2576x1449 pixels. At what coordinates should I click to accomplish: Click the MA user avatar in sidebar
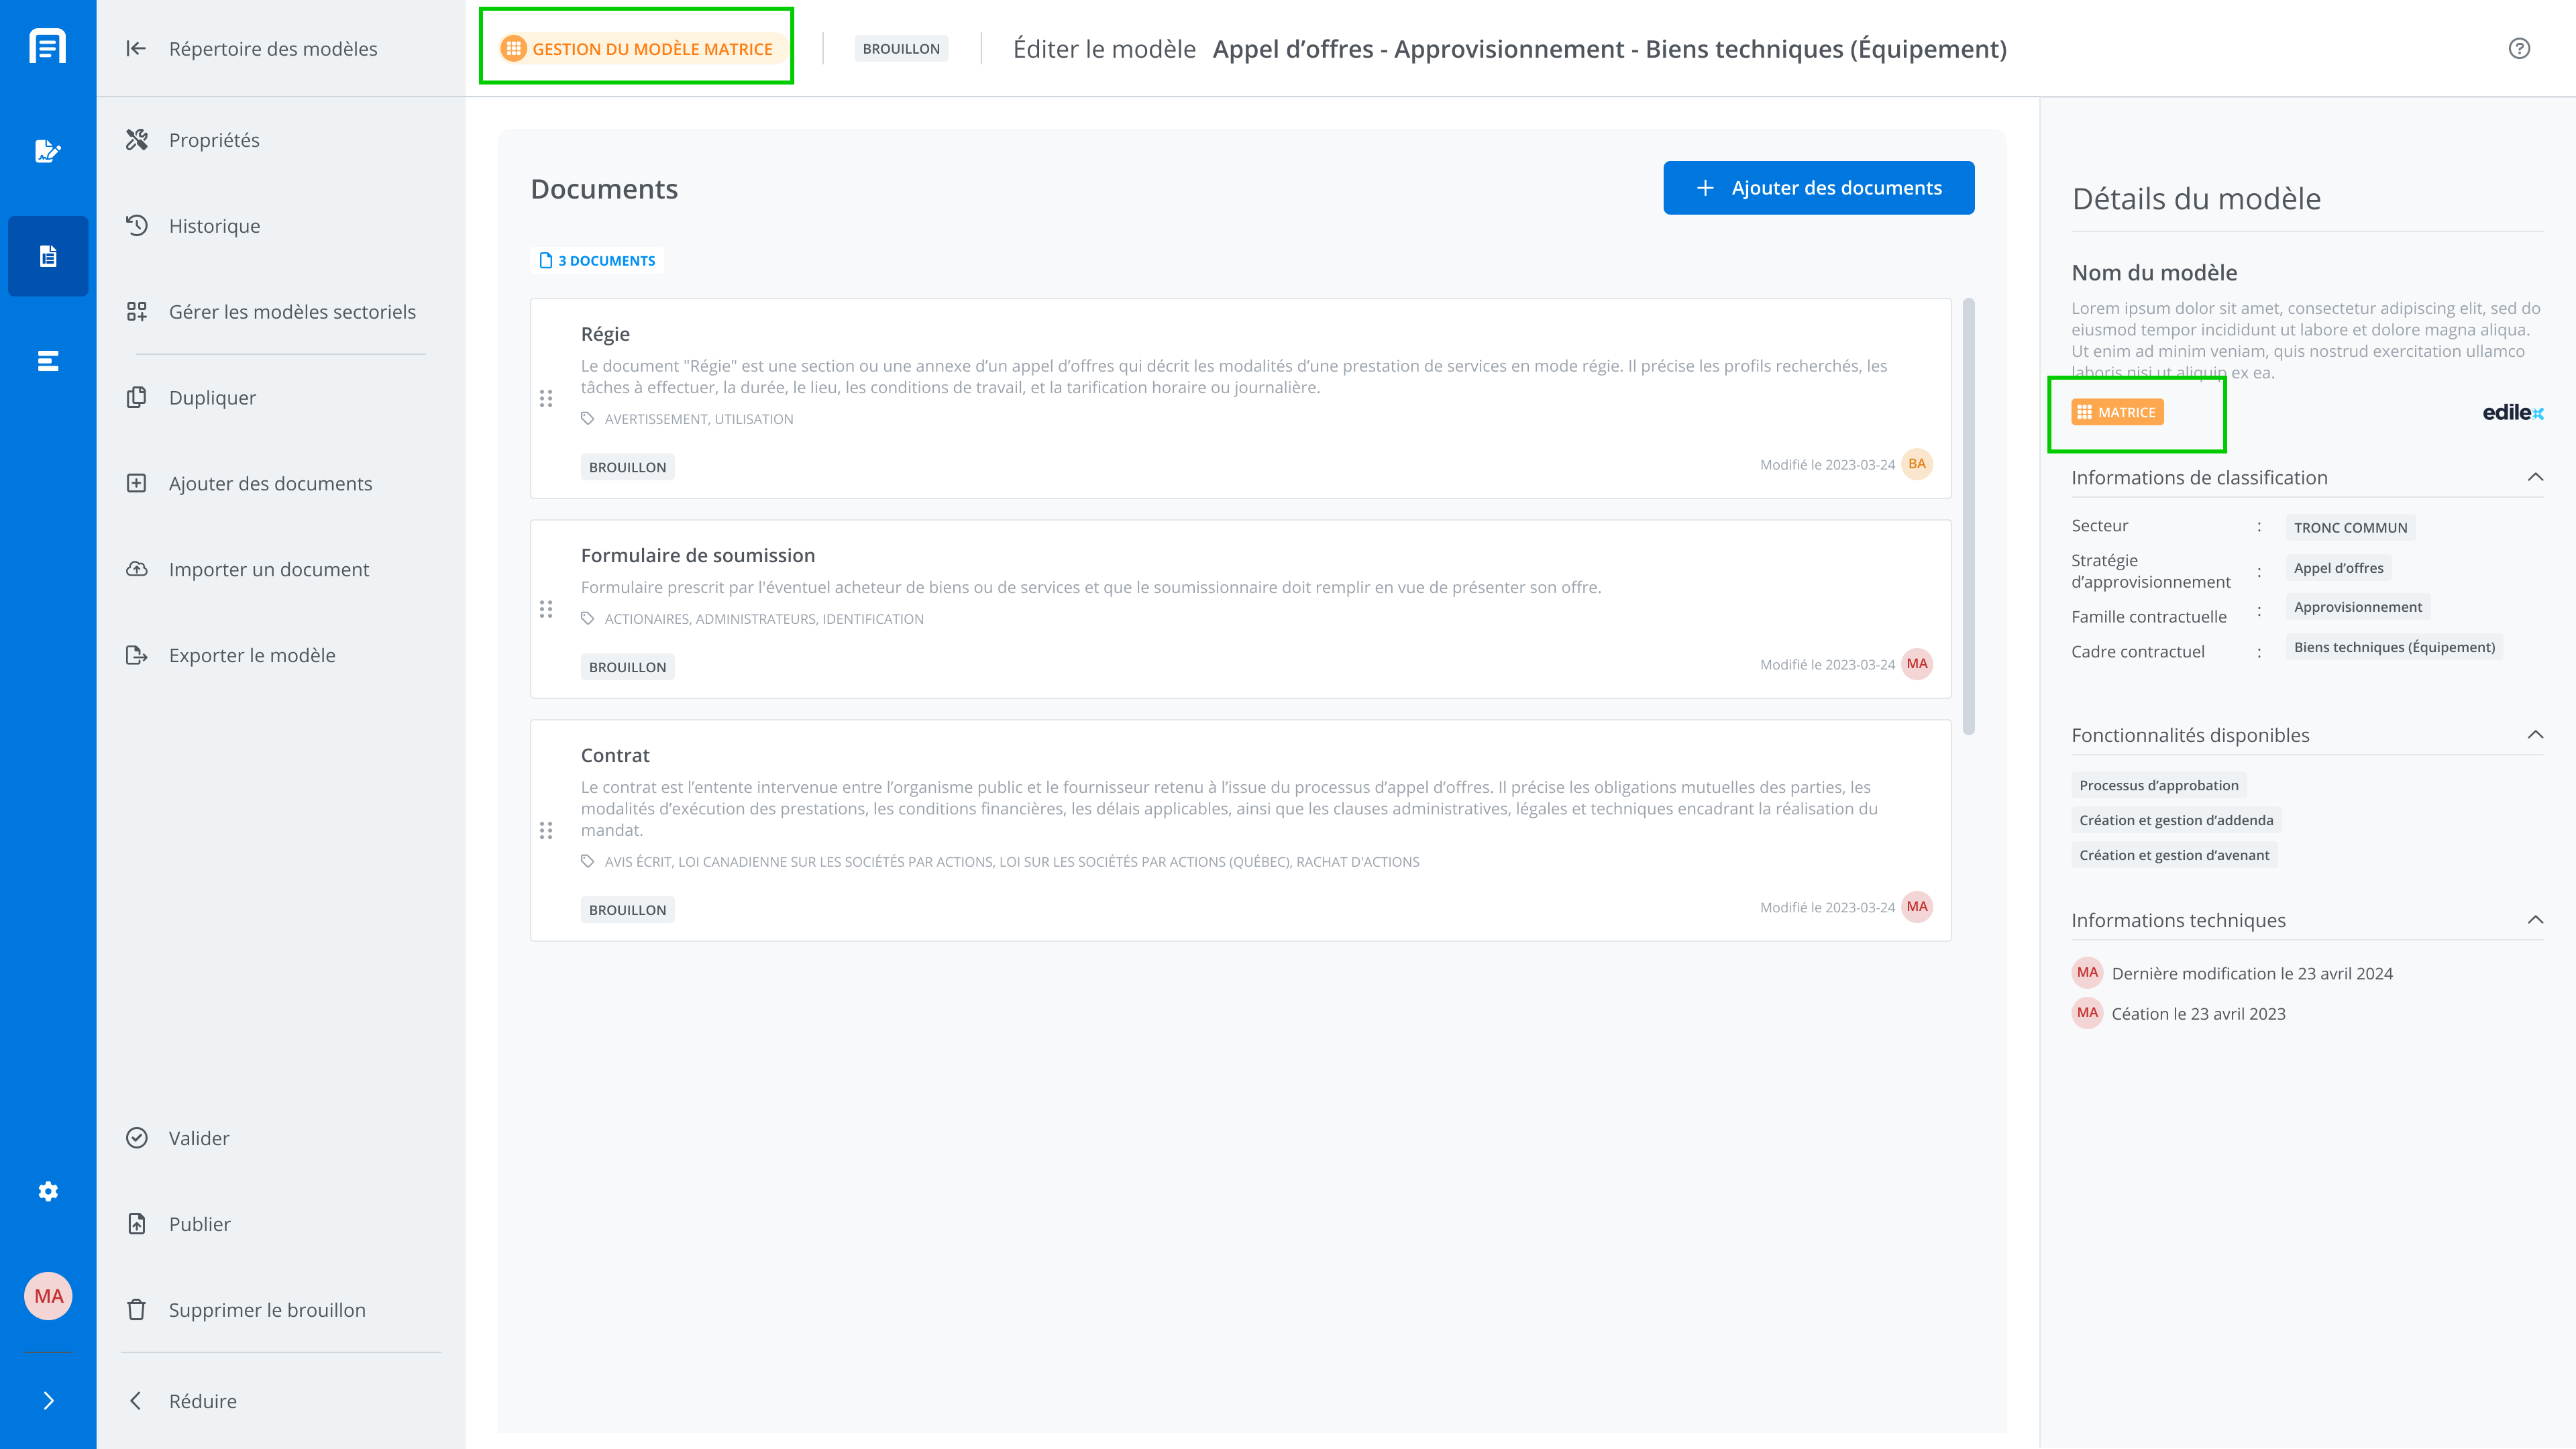pos(48,1296)
